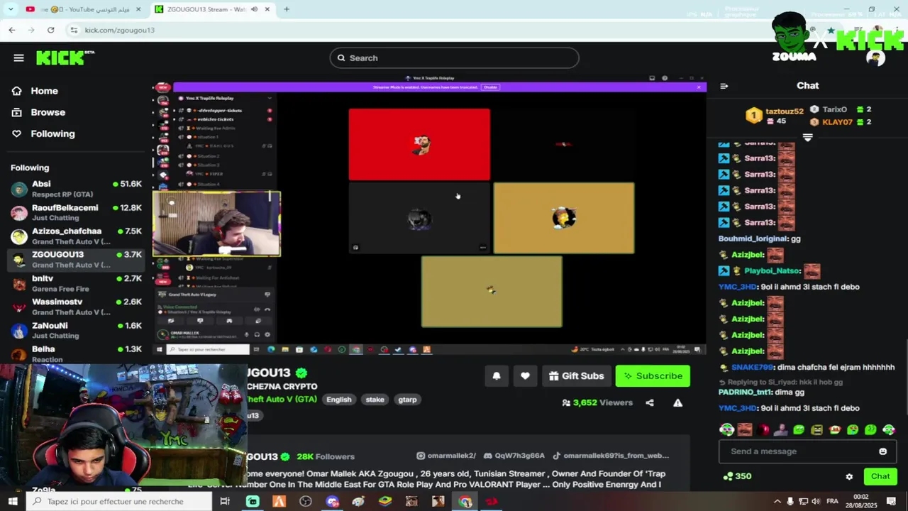The image size is (908, 511).
Task: Click Windows taskbar search box
Action: click(119, 501)
